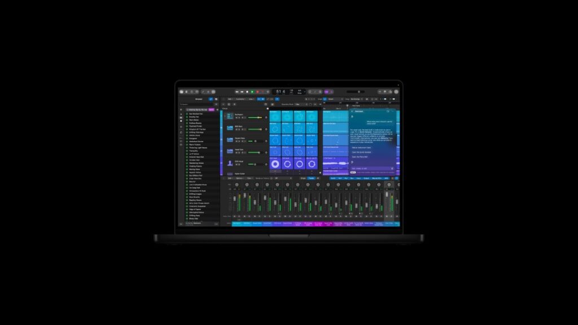The width and height of the screenshot is (578, 325).
Task: Toggle the Inst channel filter in the mixer
Action: tap(340, 178)
